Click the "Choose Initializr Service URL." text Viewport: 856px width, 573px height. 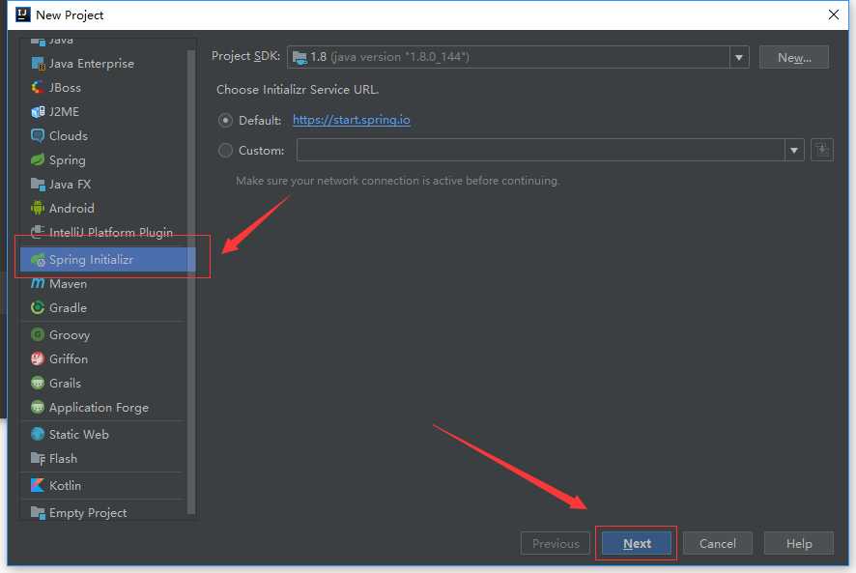coord(298,90)
